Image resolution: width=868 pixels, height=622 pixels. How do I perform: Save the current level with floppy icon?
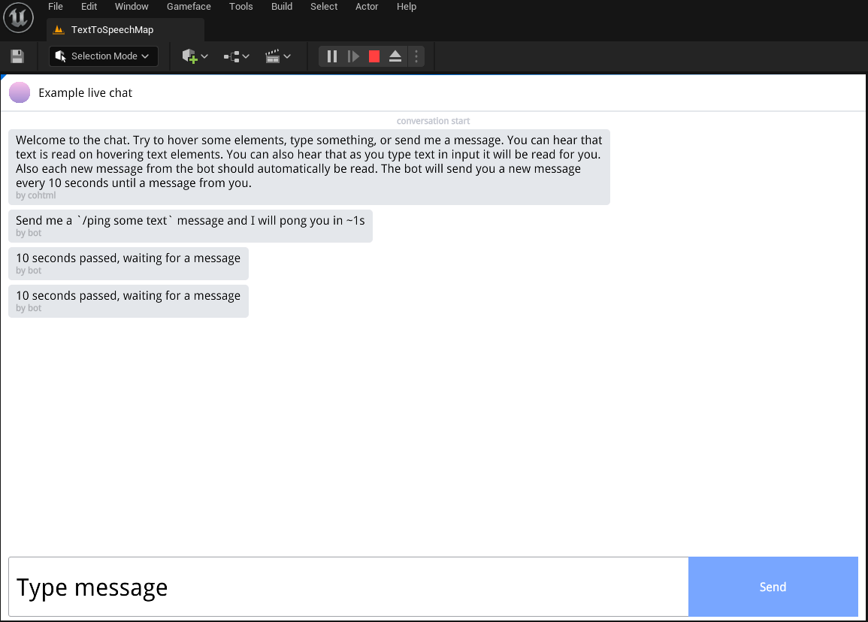point(17,56)
